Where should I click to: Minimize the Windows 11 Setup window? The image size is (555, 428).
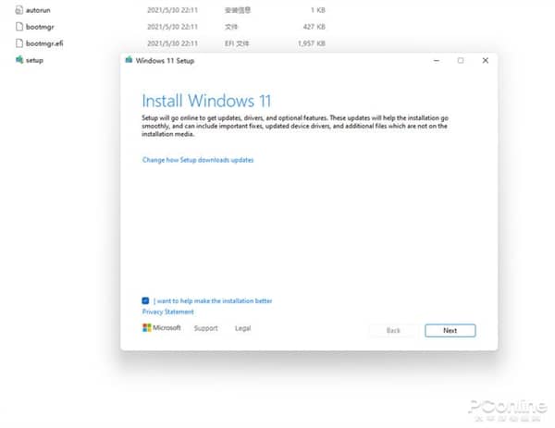pyautogui.click(x=436, y=61)
